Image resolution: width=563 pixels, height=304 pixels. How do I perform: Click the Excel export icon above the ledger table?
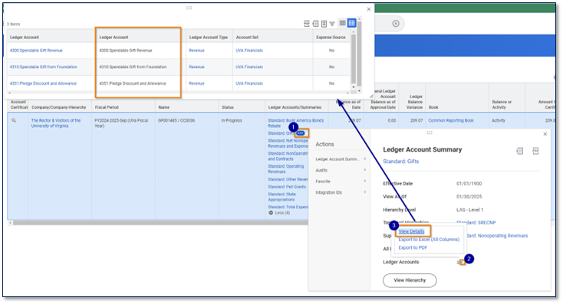tap(315, 24)
